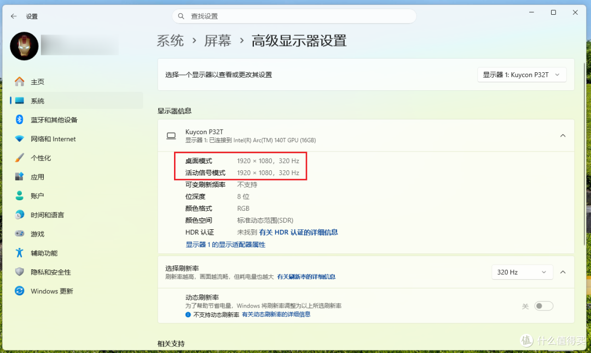Click the Wi-Fi network icon

pos(20,139)
